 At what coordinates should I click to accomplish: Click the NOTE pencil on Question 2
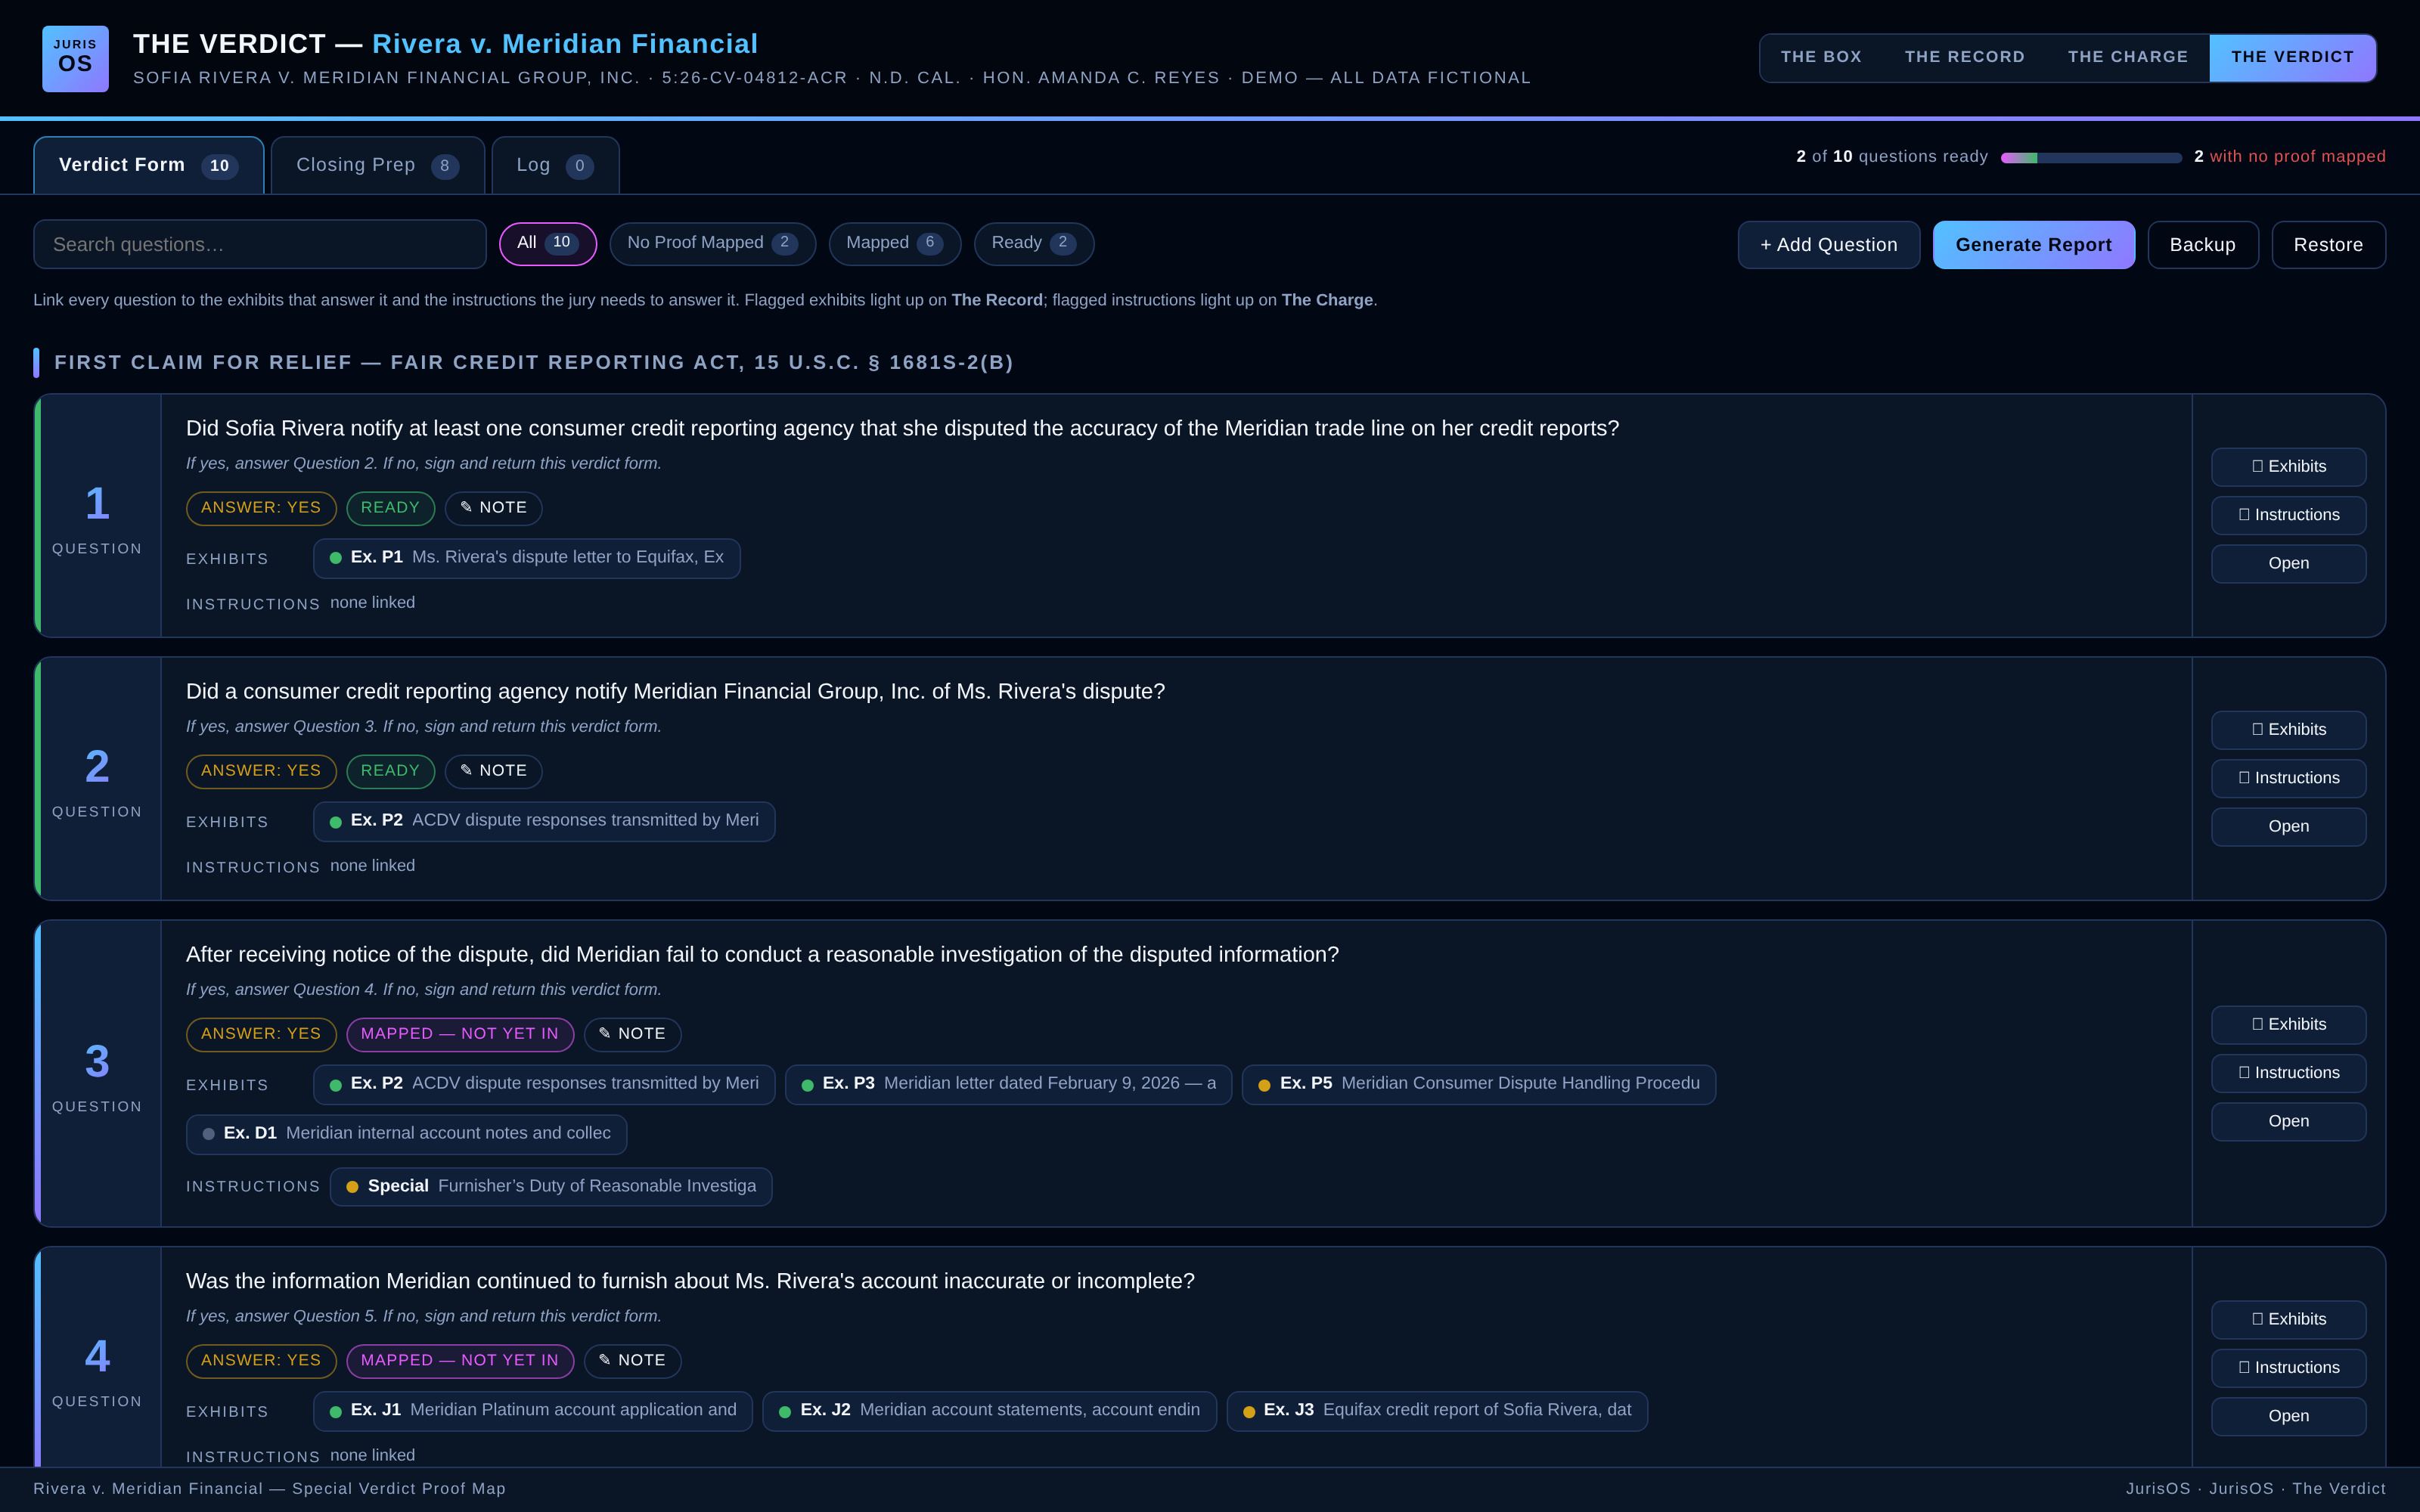pos(493,771)
